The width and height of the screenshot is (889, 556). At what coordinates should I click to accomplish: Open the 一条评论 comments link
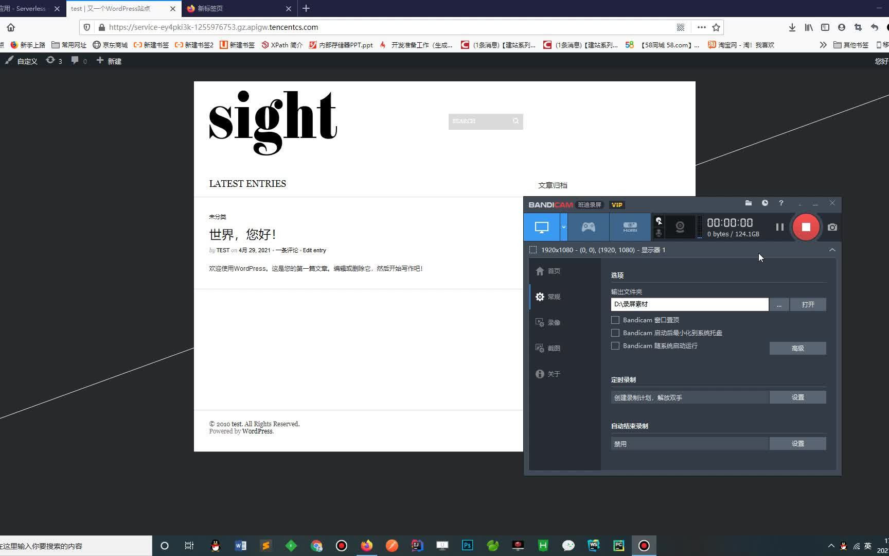(287, 250)
